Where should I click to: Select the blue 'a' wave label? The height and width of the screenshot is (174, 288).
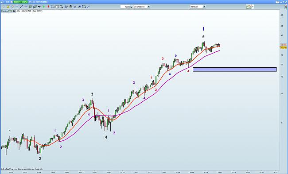point(170,74)
